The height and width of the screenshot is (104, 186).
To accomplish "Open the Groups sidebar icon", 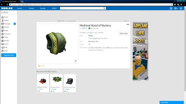I will click(x=3, y=41).
